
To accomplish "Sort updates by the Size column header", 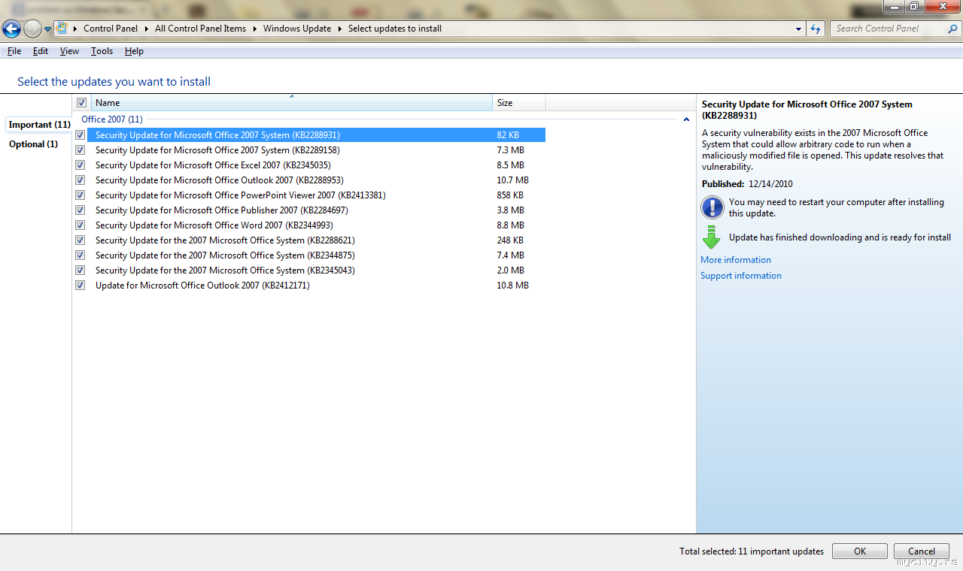I will 519,103.
